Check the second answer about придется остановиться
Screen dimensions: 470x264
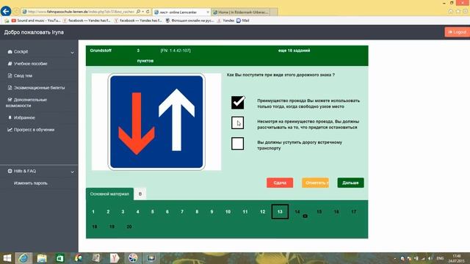[238, 123]
